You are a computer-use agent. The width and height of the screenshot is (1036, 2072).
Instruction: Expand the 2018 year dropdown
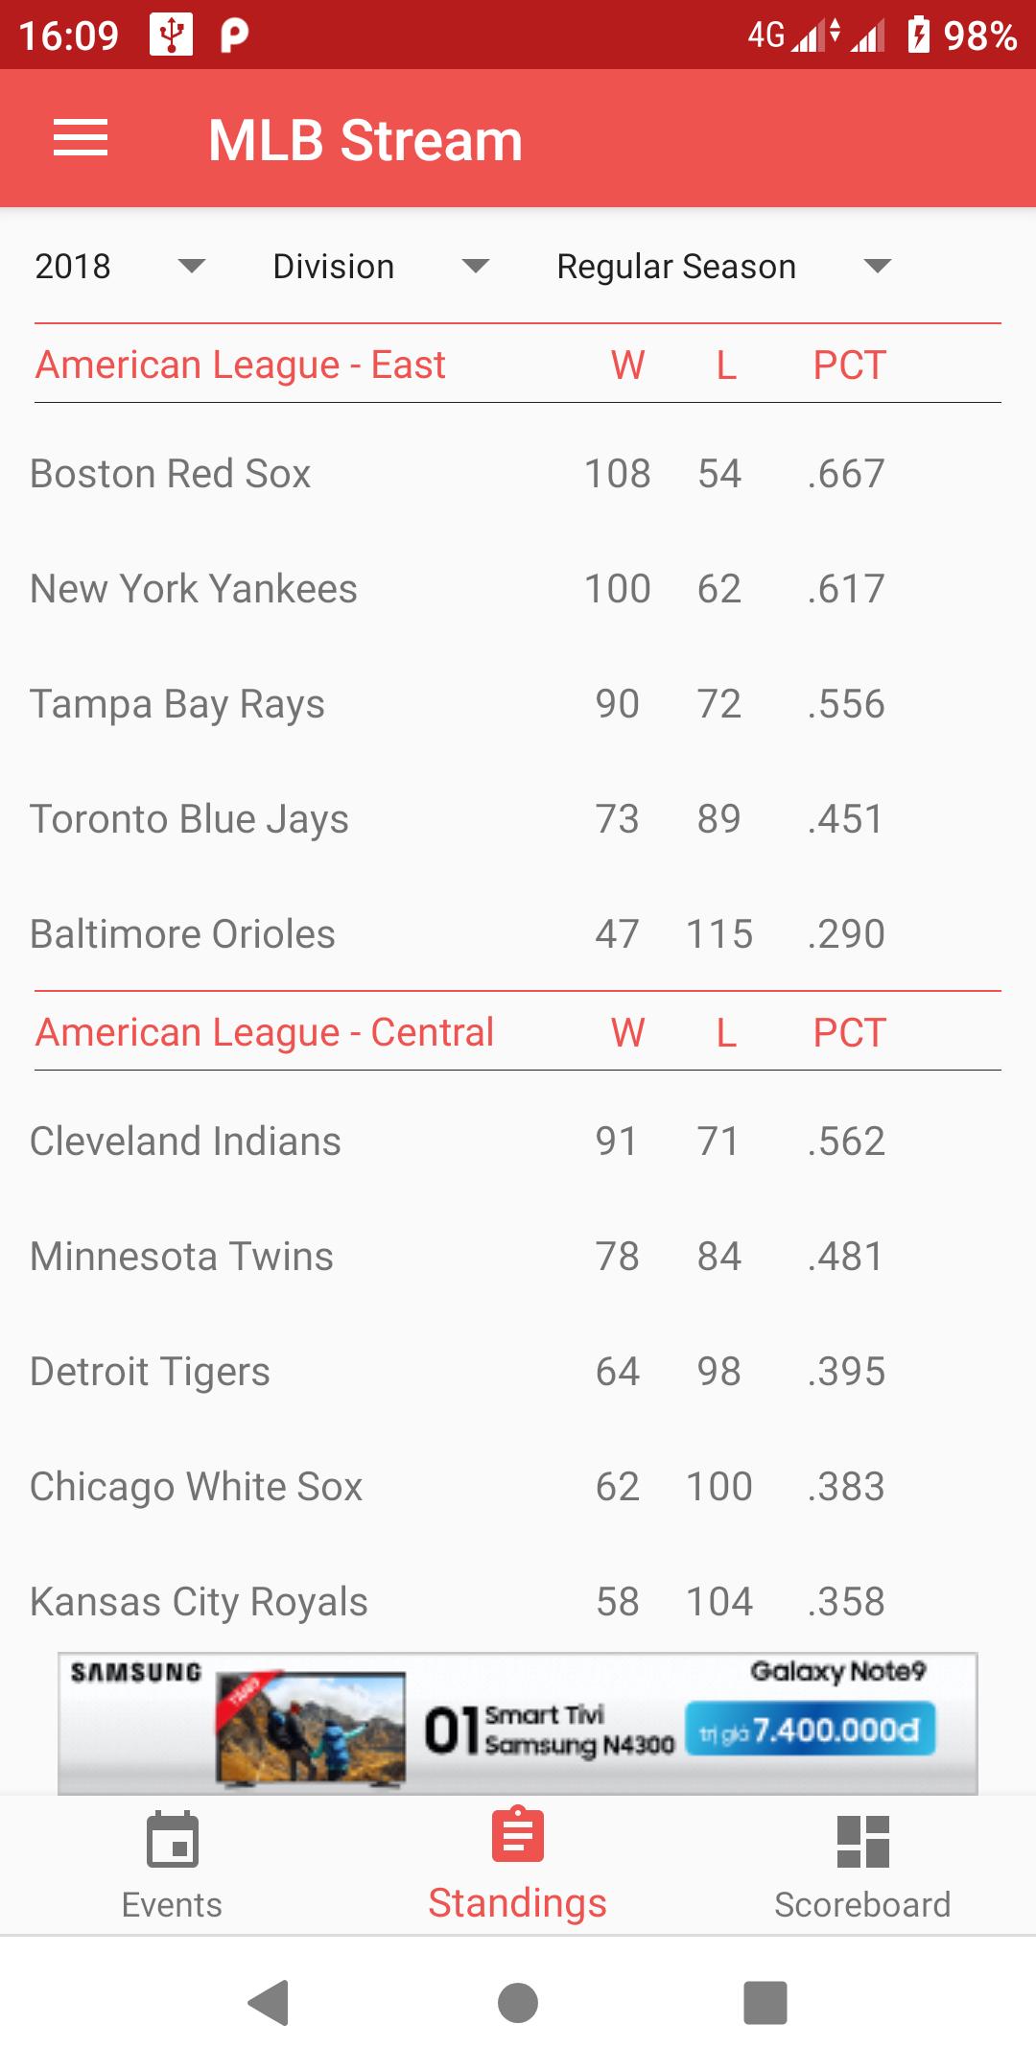point(120,267)
